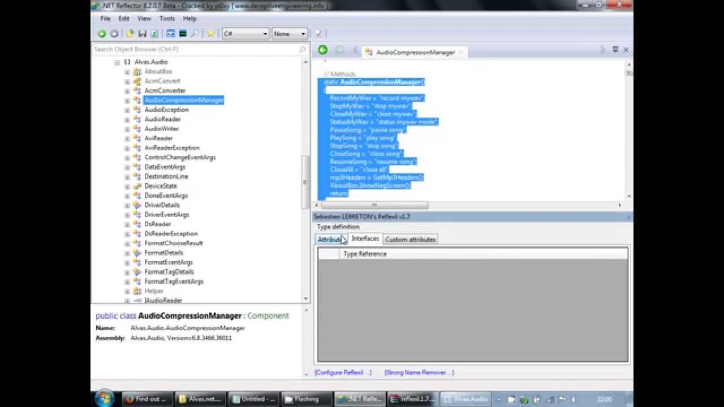Close the Reflexil panel with its X
The width and height of the screenshot is (724, 407).
[628, 217]
